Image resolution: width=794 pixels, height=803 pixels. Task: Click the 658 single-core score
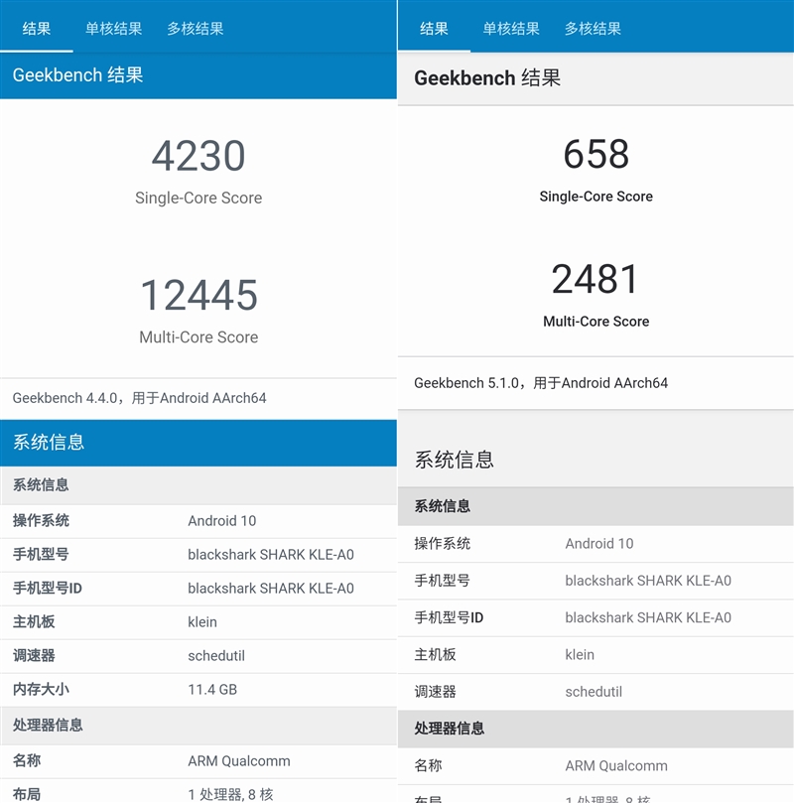pos(595,154)
